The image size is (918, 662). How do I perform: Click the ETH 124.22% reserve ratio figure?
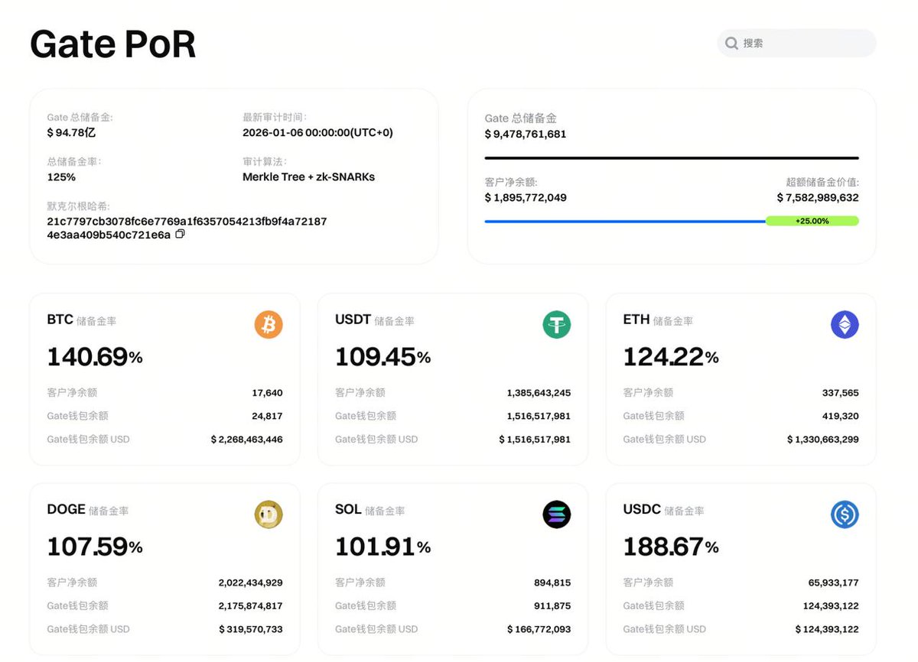coord(671,357)
